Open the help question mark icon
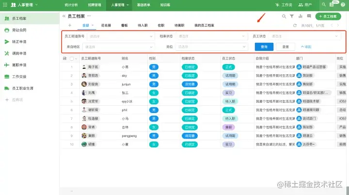Viewport: 349px width, 195px height. pos(343,5)
